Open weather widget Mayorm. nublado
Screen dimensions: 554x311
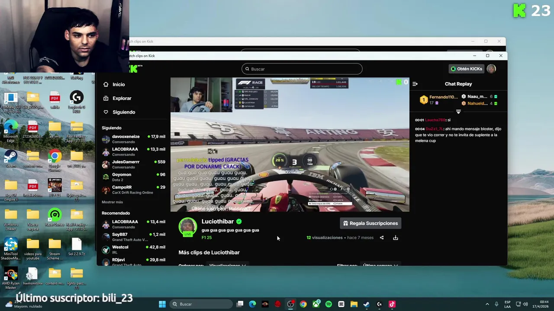click(24, 304)
